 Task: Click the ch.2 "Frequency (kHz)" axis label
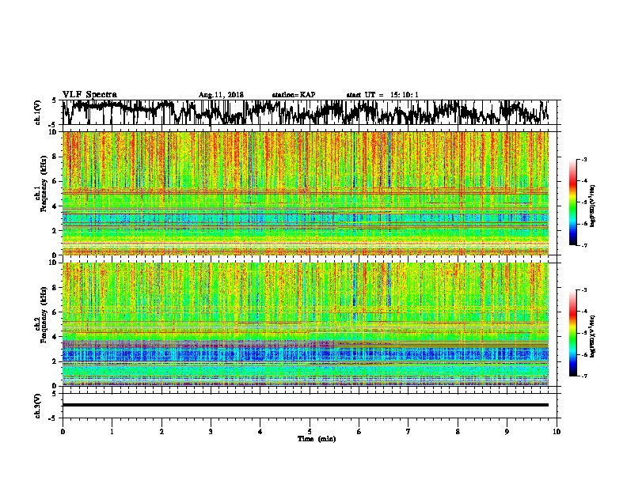44,315
